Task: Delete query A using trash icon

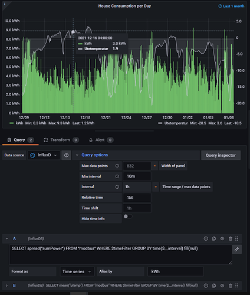Action: (231, 238)
